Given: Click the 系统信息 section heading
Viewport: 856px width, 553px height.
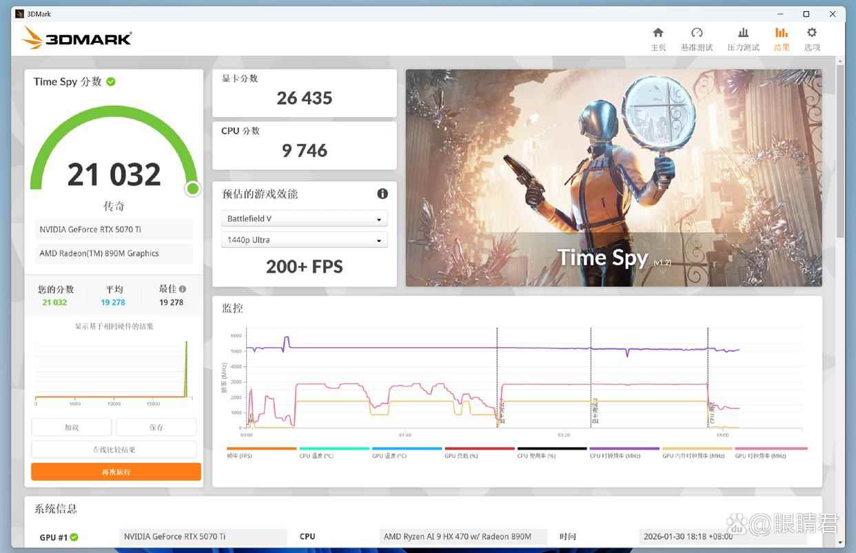Looking at the screenshot, I should tap(56, 509).
